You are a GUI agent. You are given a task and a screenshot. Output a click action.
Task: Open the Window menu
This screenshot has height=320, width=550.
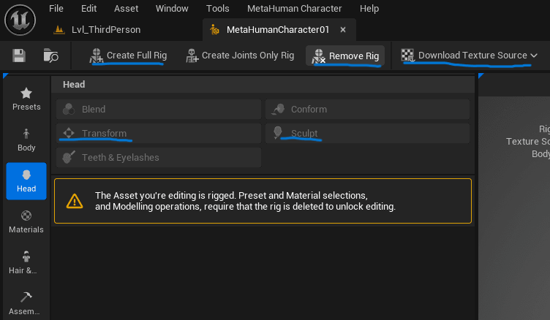pos(172,9)
